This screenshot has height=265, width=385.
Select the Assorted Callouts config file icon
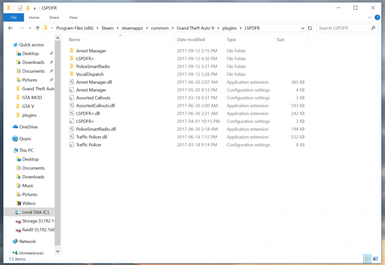[72, 98]
